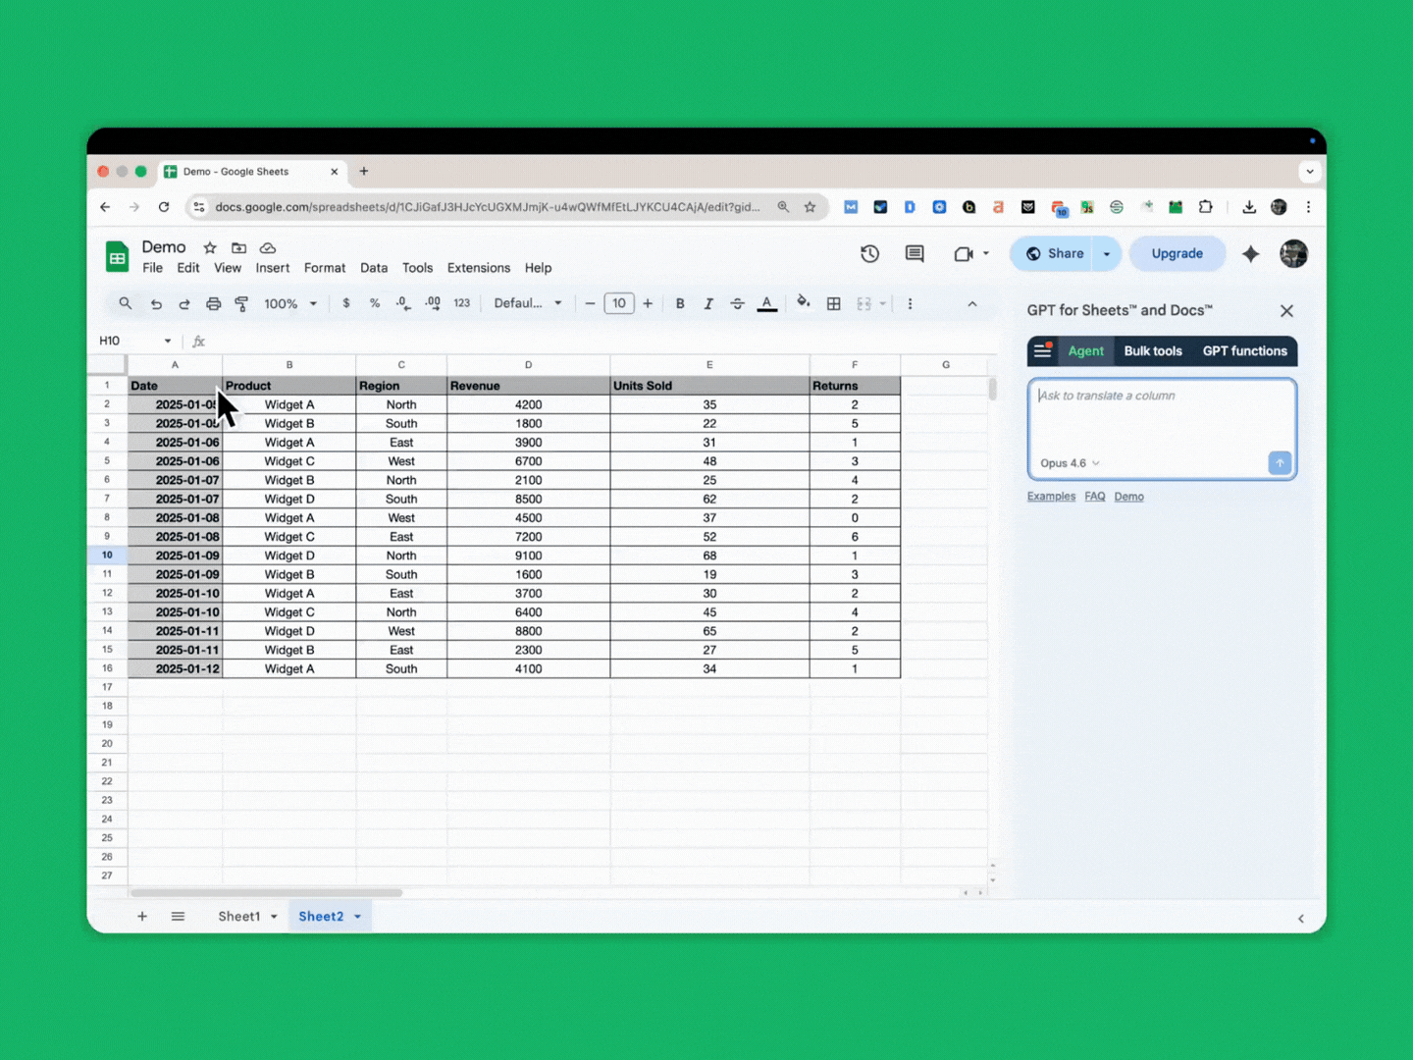Apply italic formatting

(x=708, y=303)
